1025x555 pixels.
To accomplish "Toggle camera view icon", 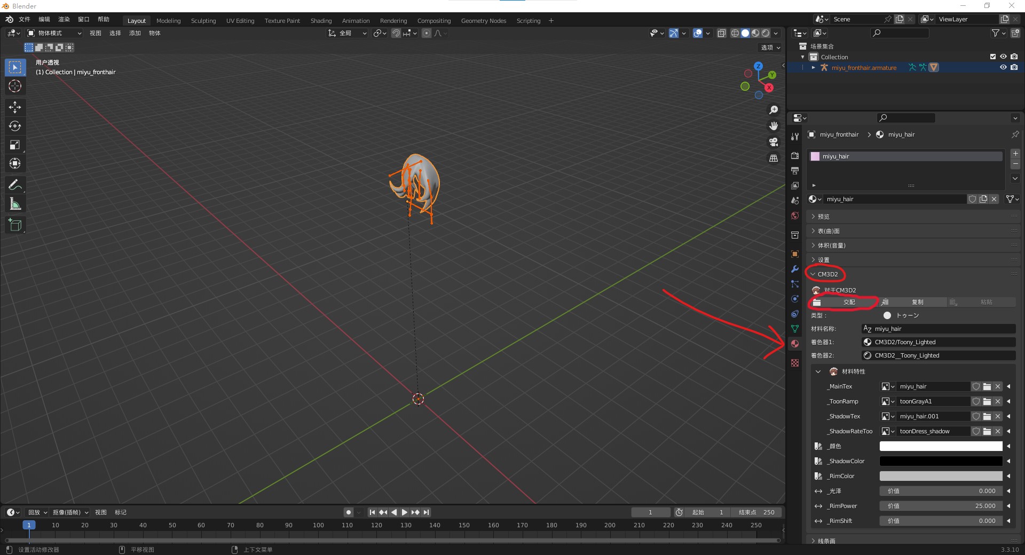I will (x=773, y=142).
